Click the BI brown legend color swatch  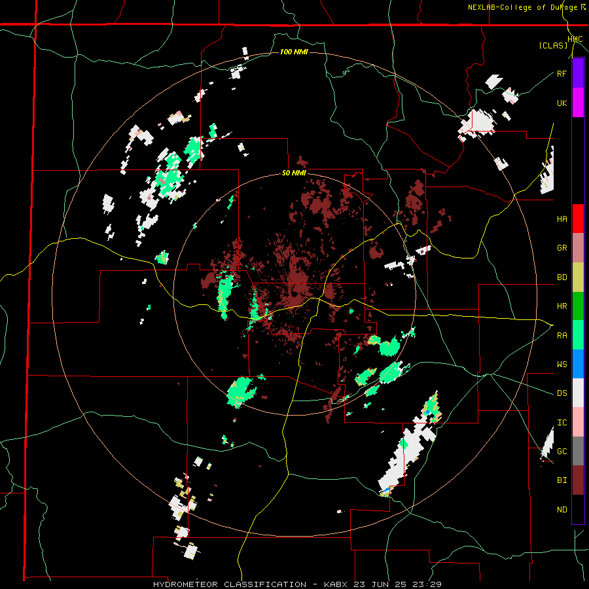578,480
